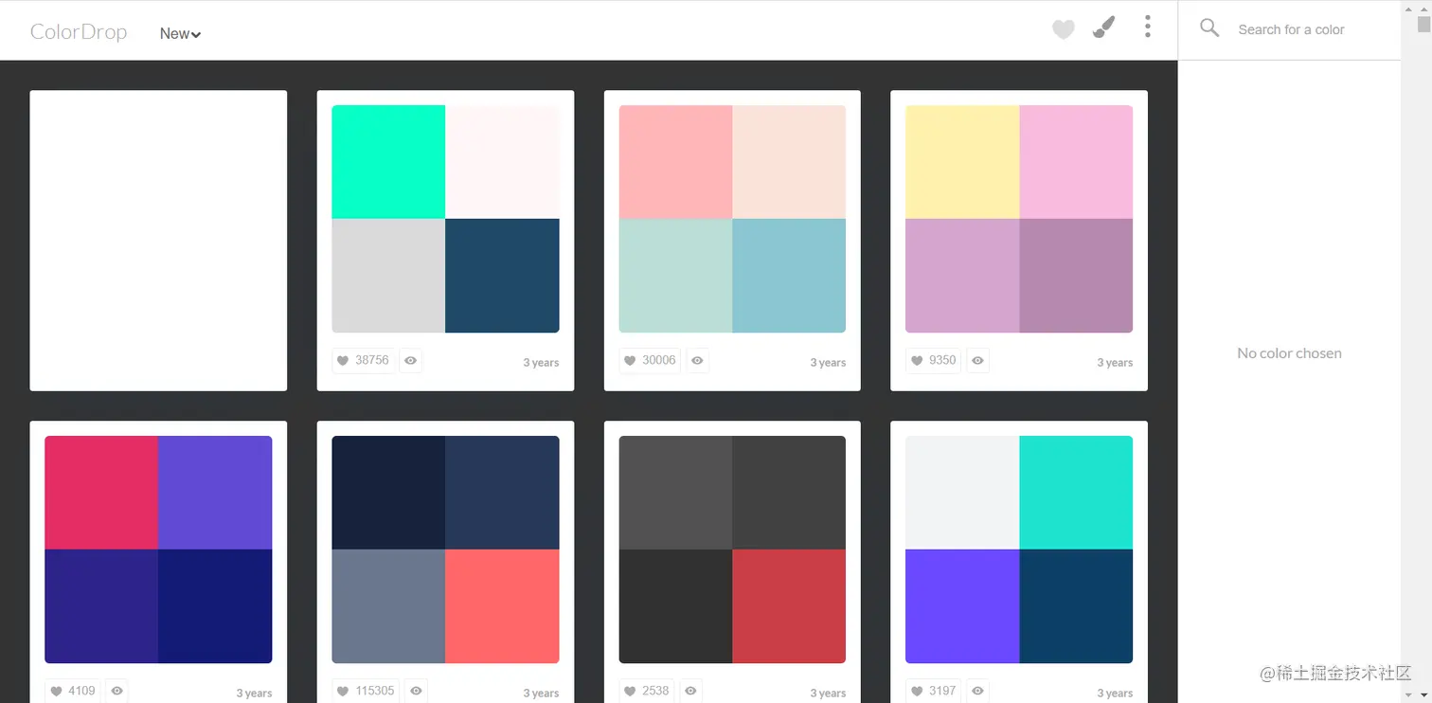The image size is (1432, 703).
Task: Pick the slate gray-blue swatch in 115305 palette
Action: point(388,606)
